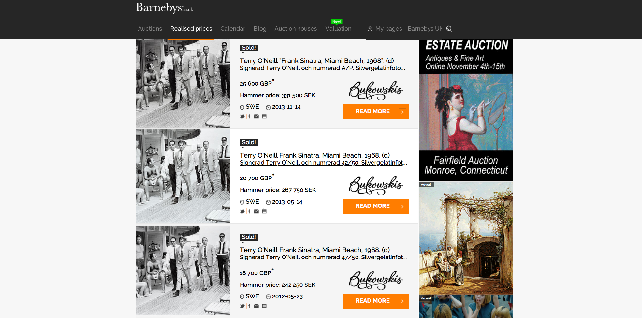The height and width of the screenshot is (318, 642).
Task: Open the search magnifier icon
Action: pyautogui.click(x=449, y=29)
